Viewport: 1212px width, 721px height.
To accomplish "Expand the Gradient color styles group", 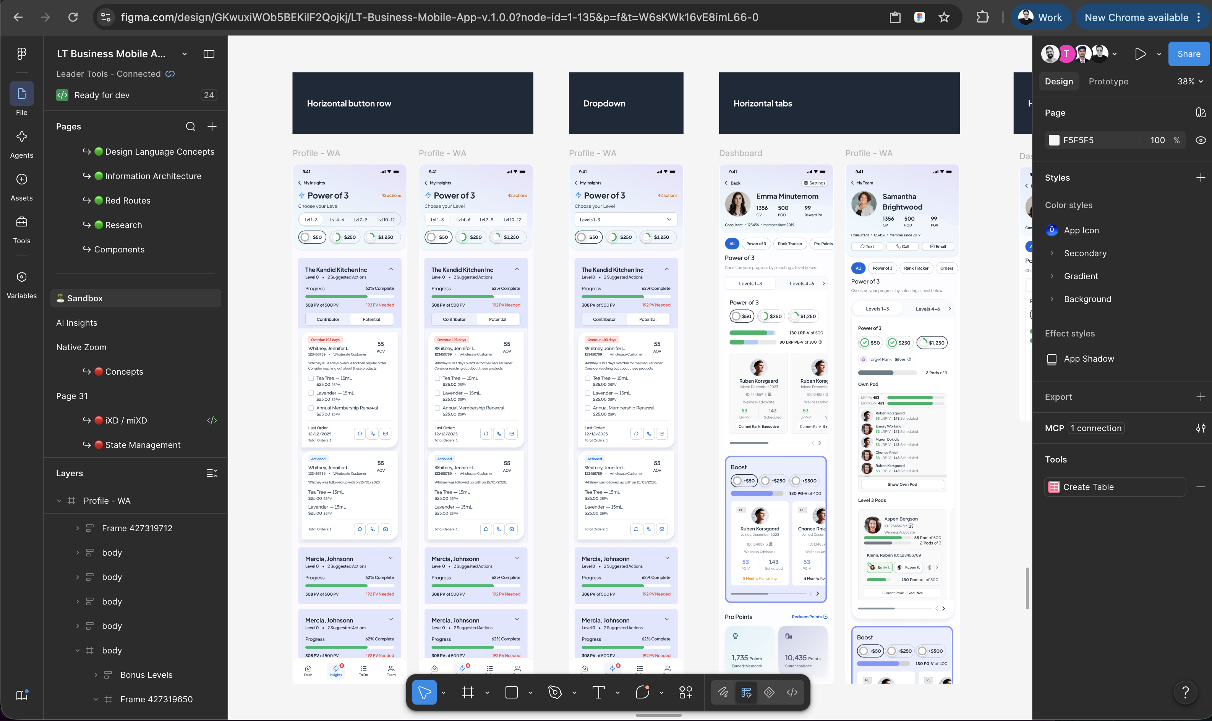I will pyautogui.click(x=1052, y=276).
